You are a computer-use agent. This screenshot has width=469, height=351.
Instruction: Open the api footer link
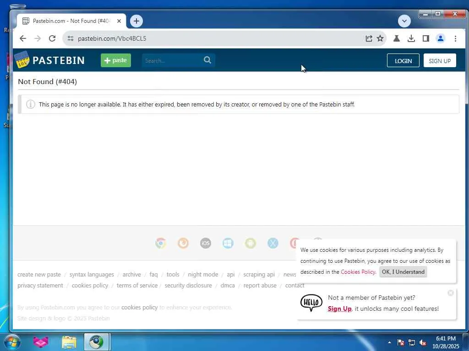pos(231,274)
